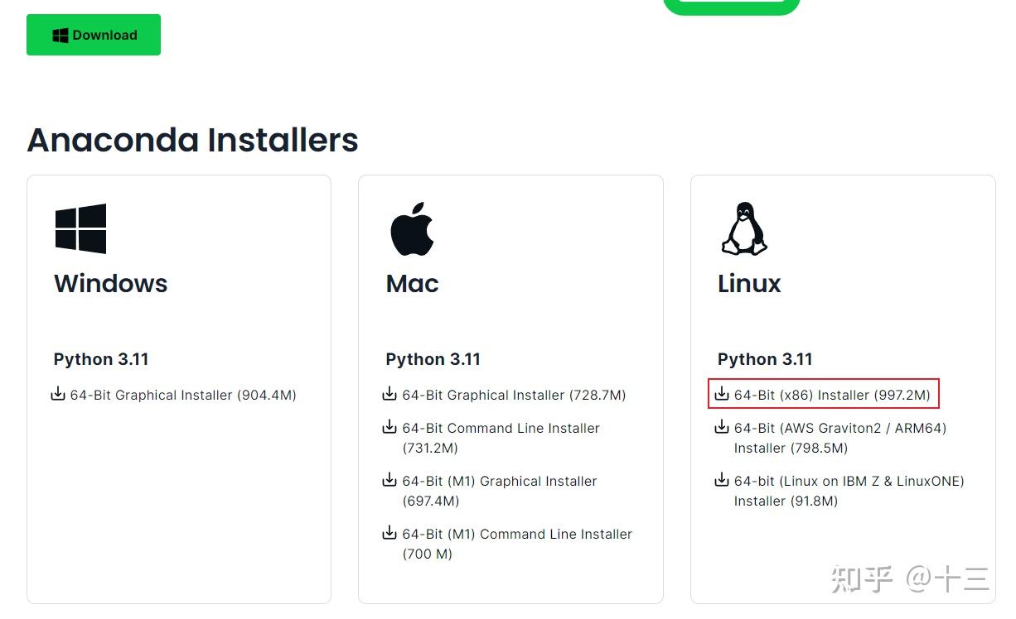Open AWS Graviton2 / ARM64 Installer link
This screenshot has height=619, width=1016.
pos(839,429)
